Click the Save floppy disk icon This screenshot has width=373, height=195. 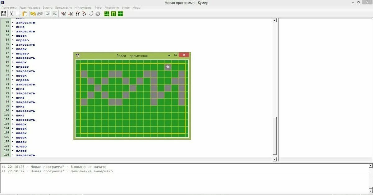tap(4, 14)
